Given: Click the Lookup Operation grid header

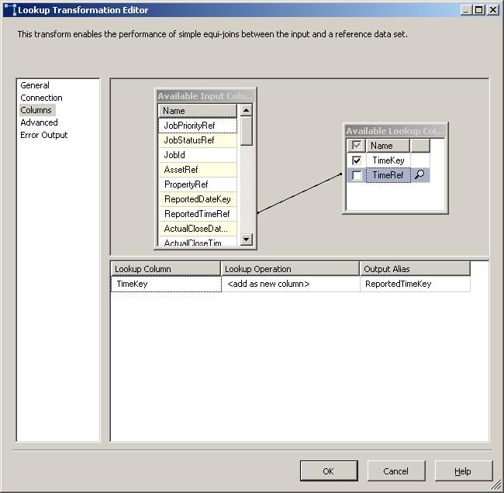Looking at the screenshot, I should coord(290,269).
